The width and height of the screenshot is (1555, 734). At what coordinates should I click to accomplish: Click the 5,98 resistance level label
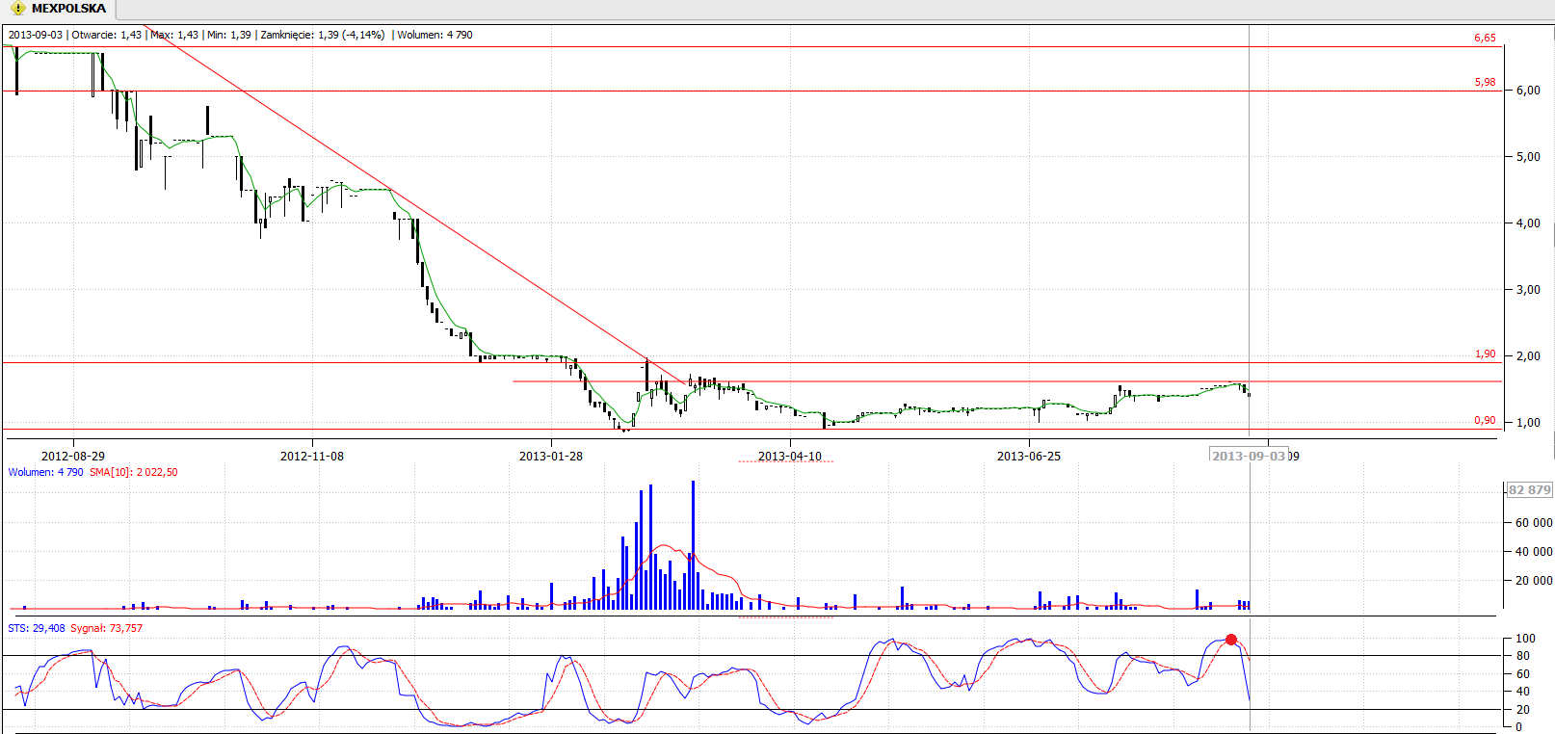coord(1485,83)
